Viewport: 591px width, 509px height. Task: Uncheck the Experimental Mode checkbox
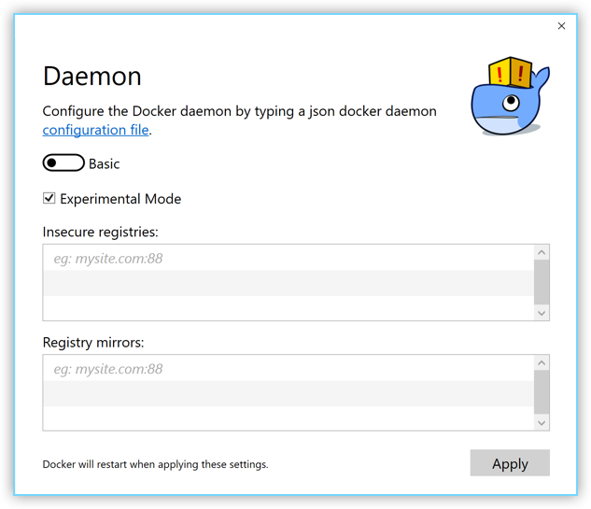[x=49, y=199]
